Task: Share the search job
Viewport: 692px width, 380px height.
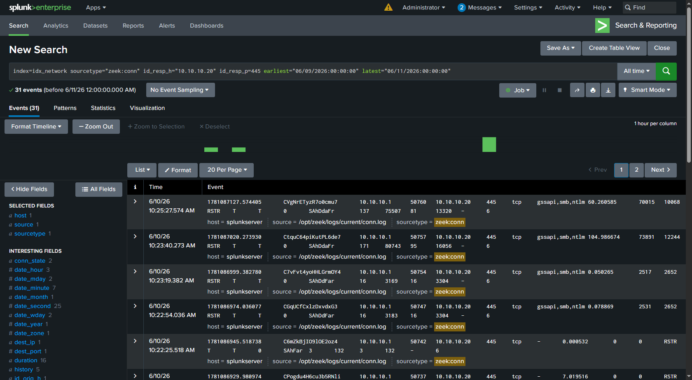Action: (x=577, y=90)
